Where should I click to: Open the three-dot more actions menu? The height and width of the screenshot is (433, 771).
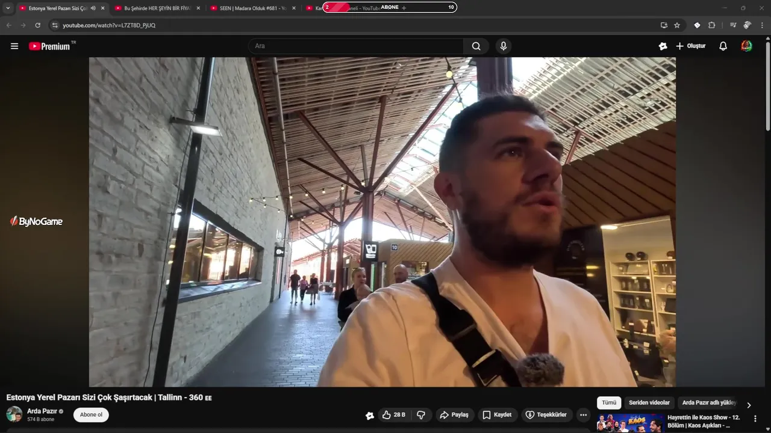(583, 415)
